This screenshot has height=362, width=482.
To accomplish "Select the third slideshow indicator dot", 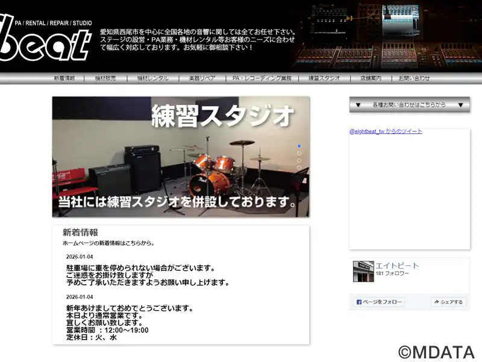I will point(299,160).
